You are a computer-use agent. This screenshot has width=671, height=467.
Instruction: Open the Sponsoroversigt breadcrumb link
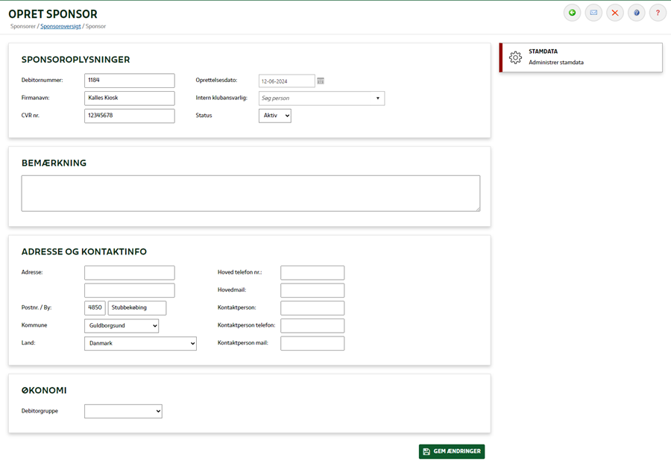tap(60, 26)
